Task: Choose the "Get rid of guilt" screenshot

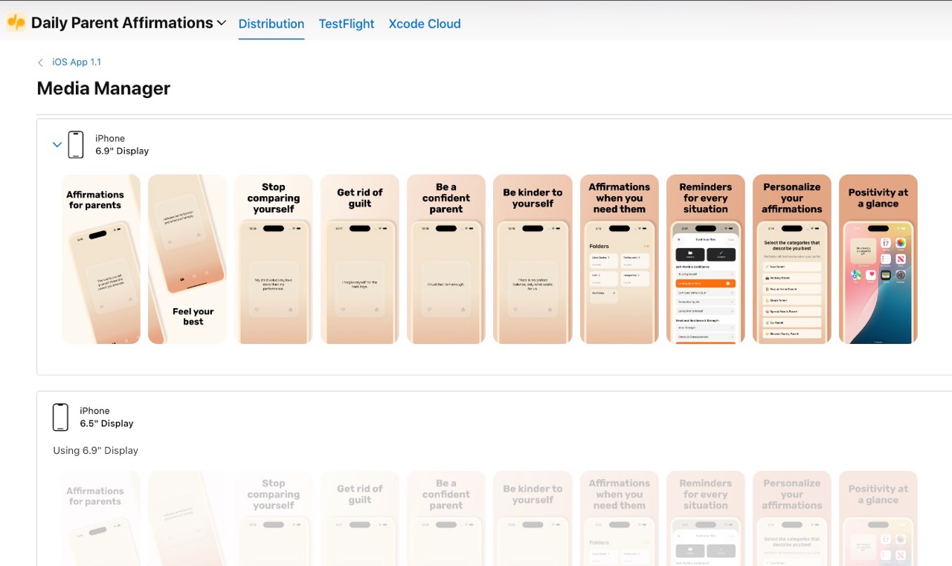Action: [360, 259]
